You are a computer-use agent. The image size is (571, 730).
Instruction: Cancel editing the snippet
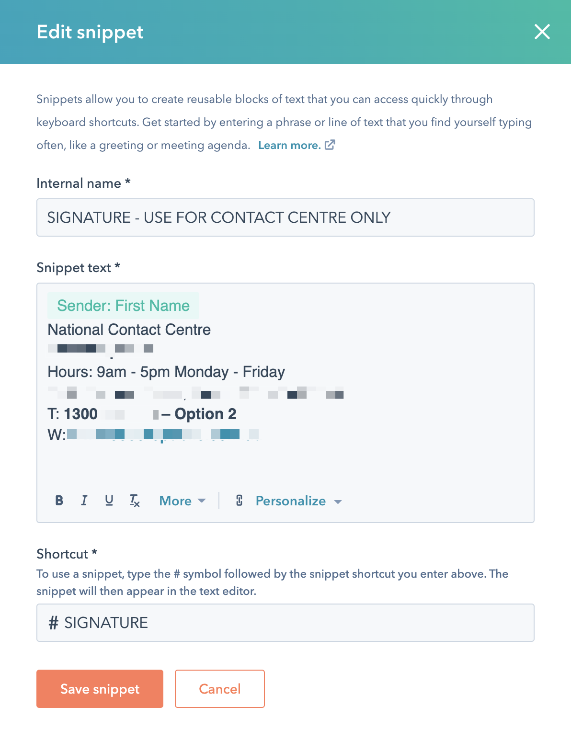220,689
